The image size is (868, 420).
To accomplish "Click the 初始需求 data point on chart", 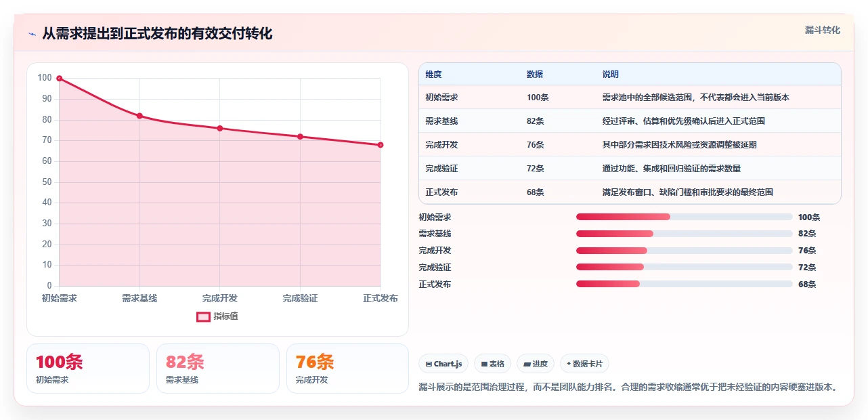I will (x=60, y=79).
